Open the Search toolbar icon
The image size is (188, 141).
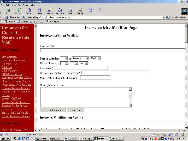(x=50, y=11)
